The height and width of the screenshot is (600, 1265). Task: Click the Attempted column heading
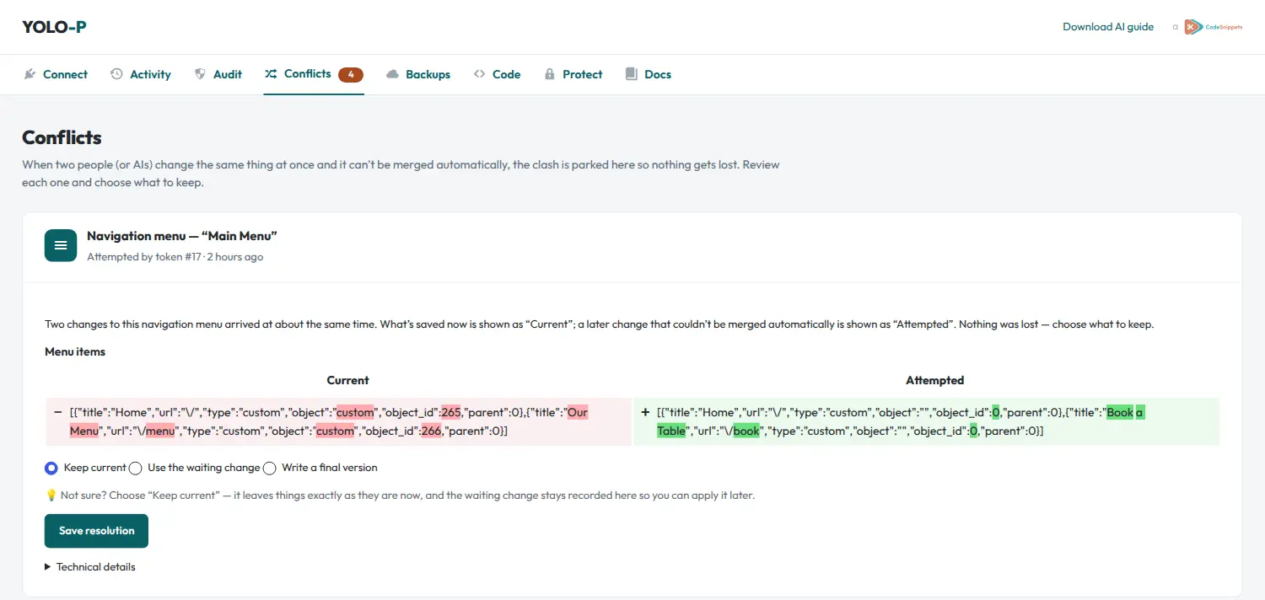(934, 380)
